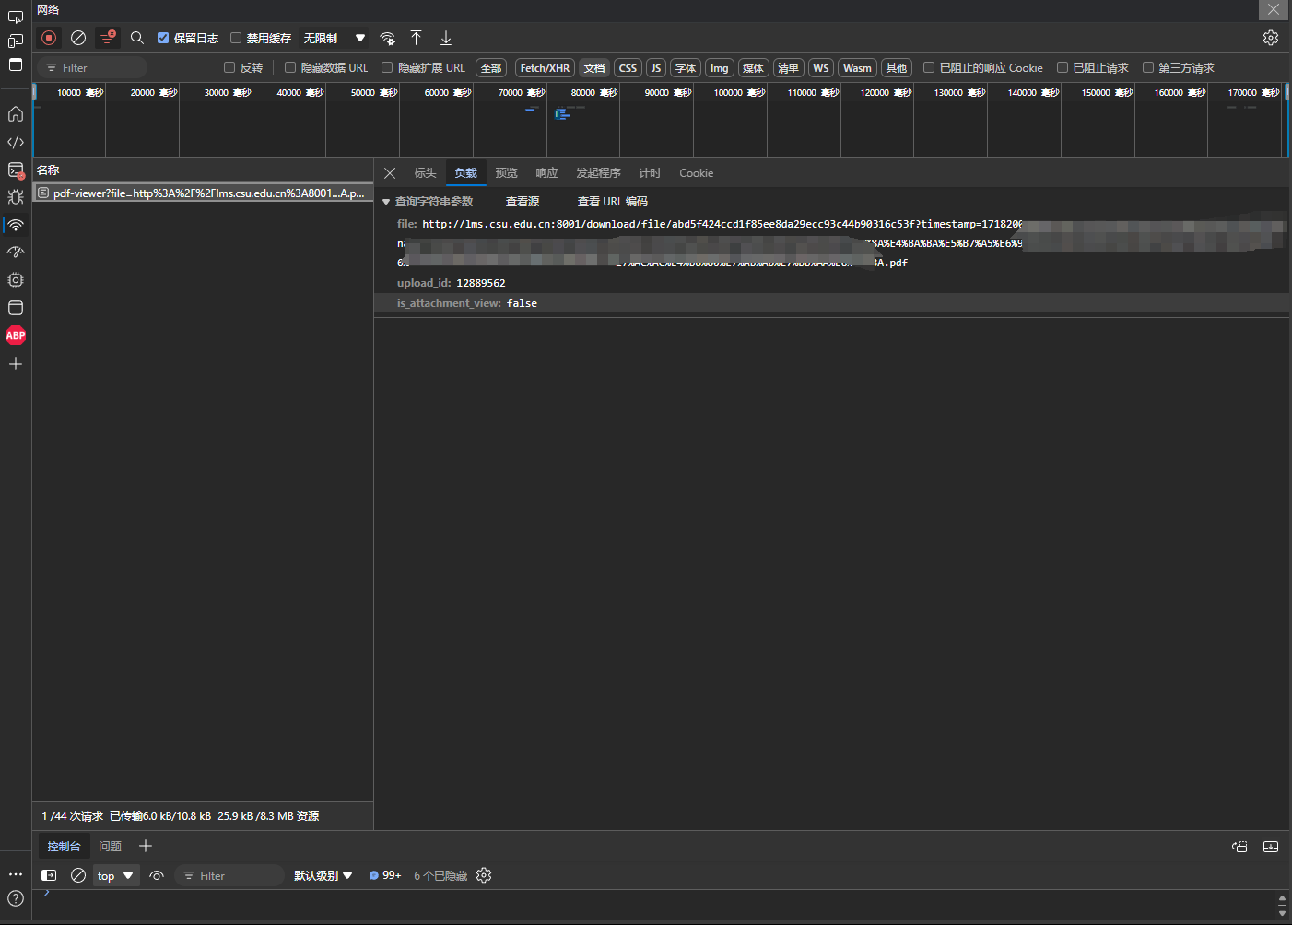Open DevTools help question icon
Screen dimensions: 1292x925
coord(16,898)
